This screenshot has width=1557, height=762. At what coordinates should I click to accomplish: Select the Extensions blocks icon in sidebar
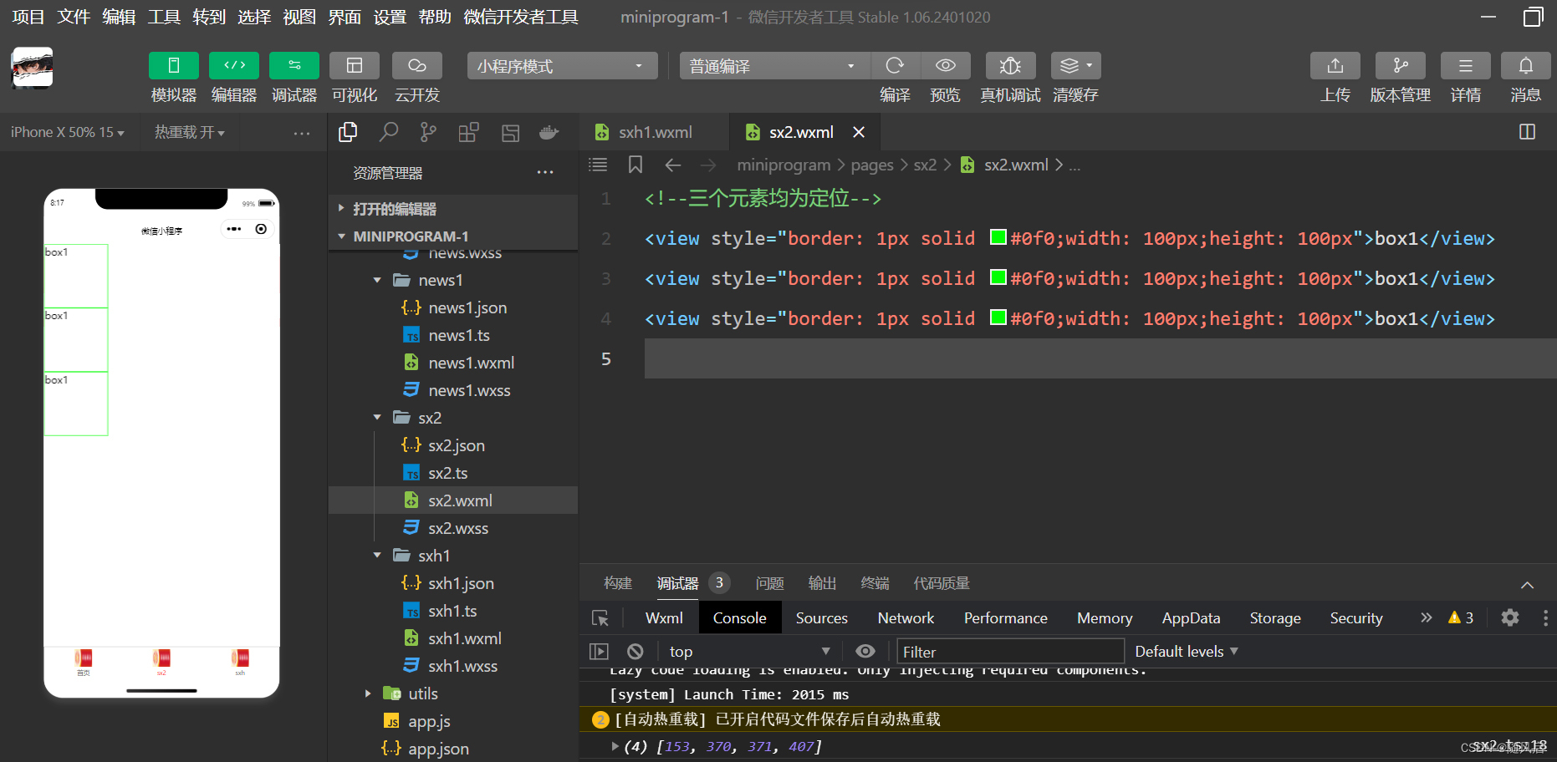(469, 132)
